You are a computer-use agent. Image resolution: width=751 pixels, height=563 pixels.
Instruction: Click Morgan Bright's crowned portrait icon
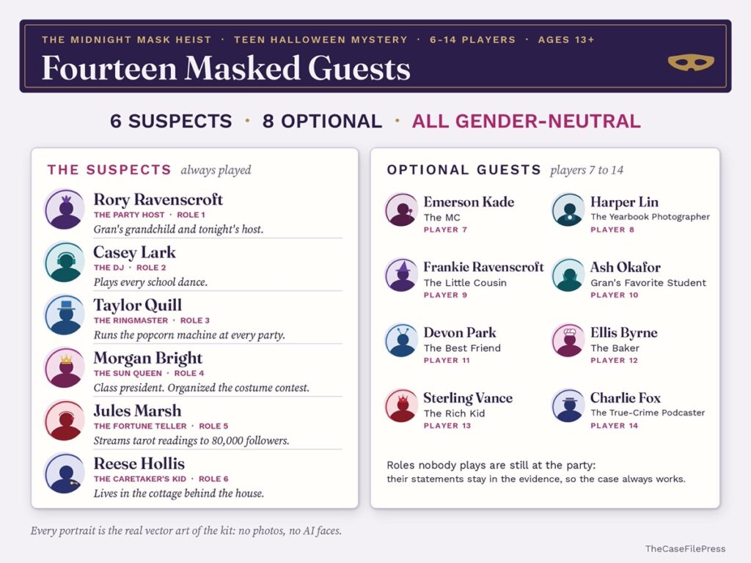(65, 368)
